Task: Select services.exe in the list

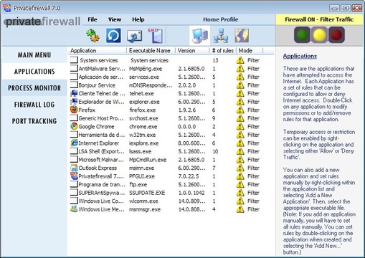Action: [144, 77]
